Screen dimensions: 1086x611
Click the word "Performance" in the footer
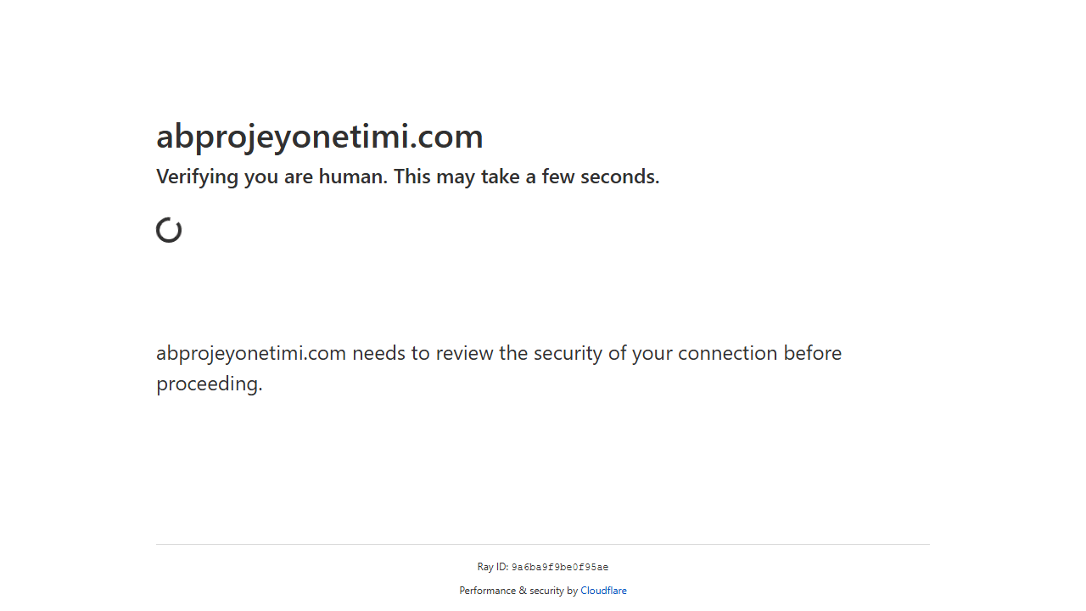coord(487,591)
